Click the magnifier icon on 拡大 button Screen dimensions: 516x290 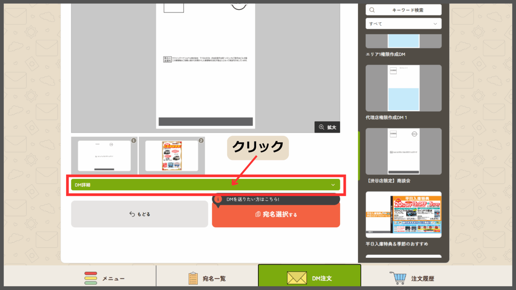[322, 127]
